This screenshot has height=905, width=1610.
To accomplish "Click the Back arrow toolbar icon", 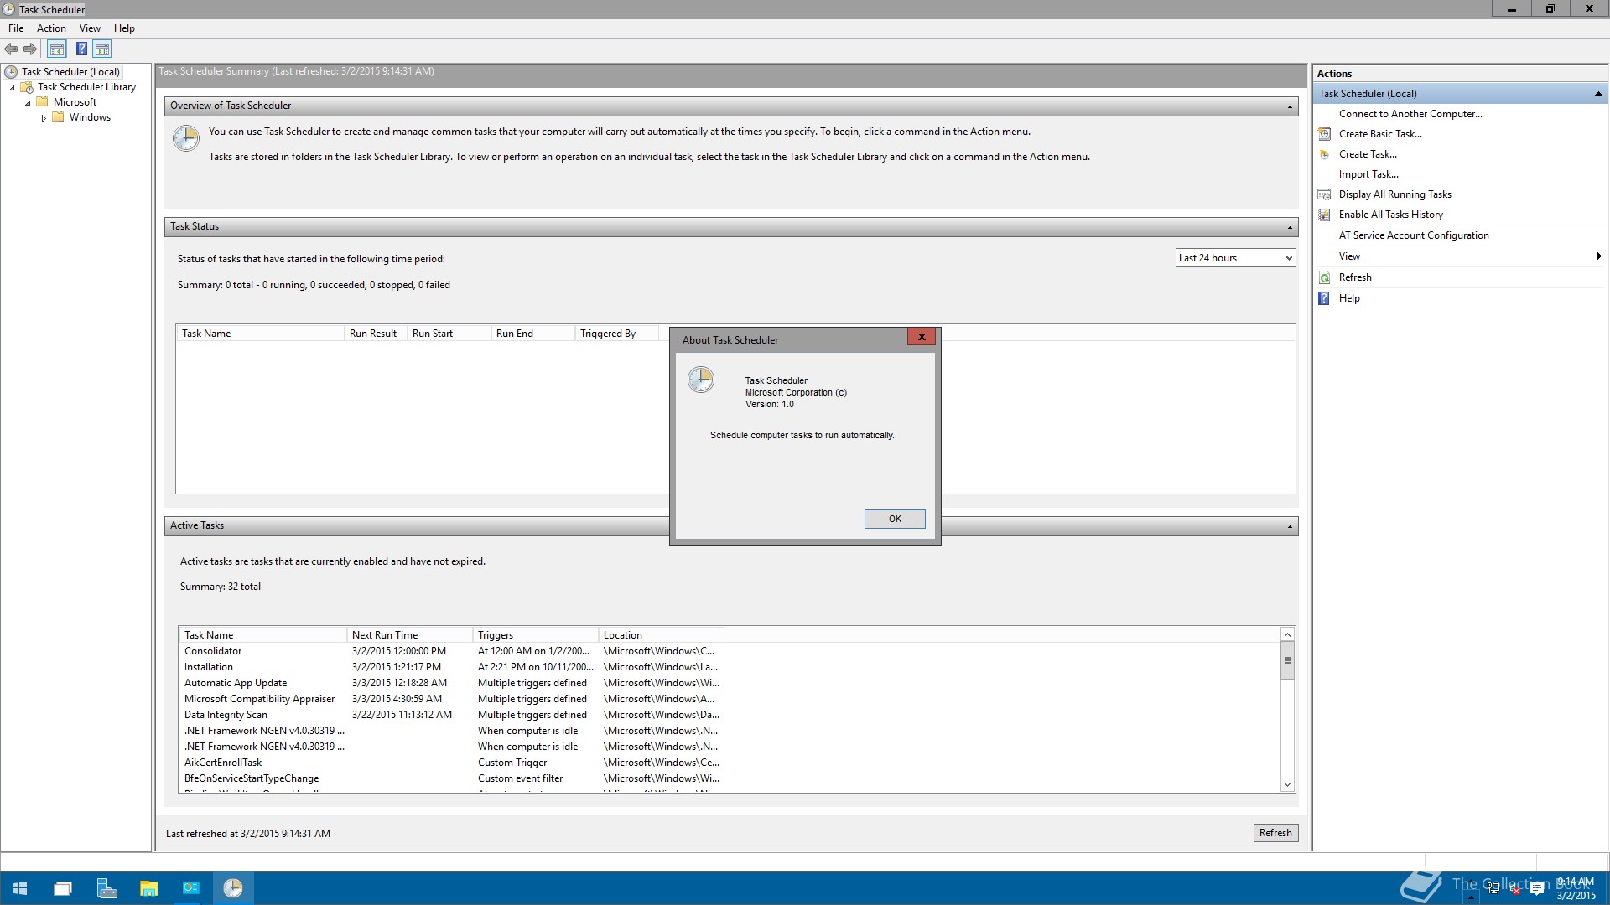I will click(11, 49).
